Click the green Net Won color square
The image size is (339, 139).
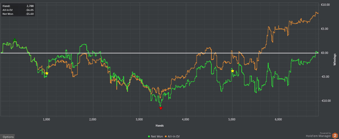(x=149, y=136)
